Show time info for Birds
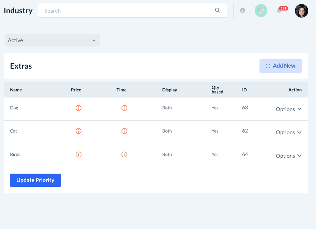 coord(124,155)
